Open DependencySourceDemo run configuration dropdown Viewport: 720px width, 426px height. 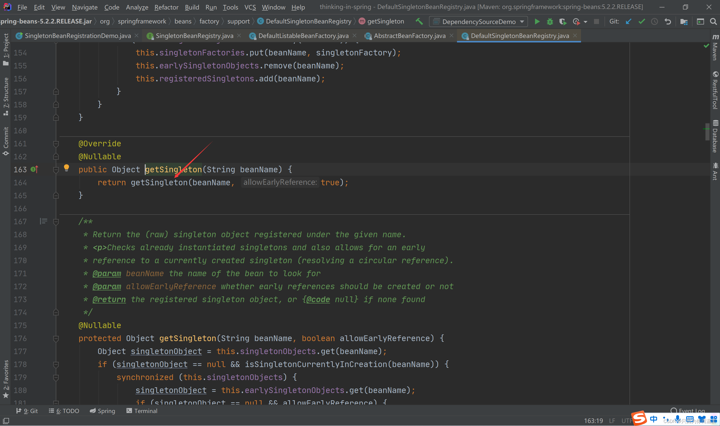[478, 21]
